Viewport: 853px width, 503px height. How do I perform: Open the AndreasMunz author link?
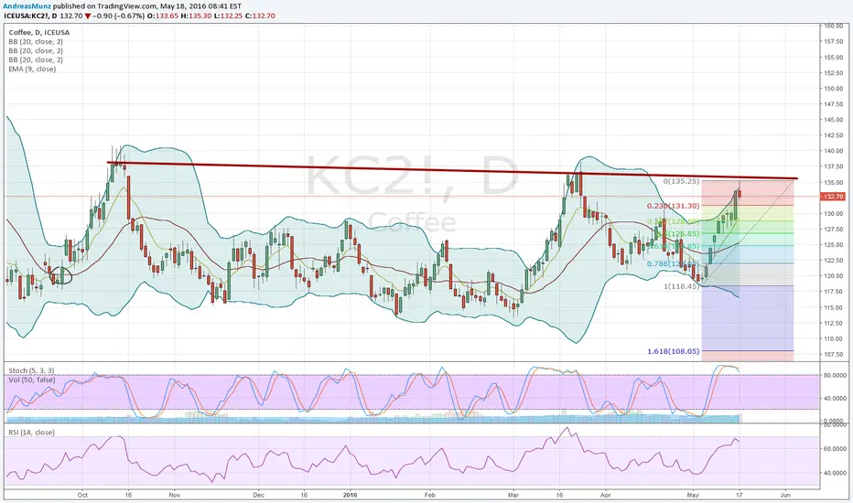[x=27, y=6]
